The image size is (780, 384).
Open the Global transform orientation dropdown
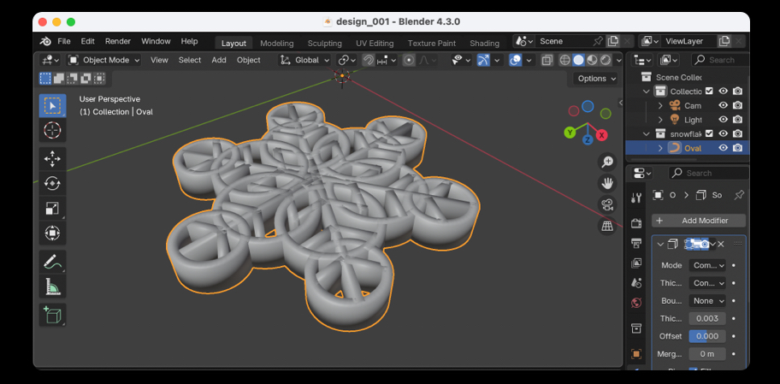click(305, 60)
